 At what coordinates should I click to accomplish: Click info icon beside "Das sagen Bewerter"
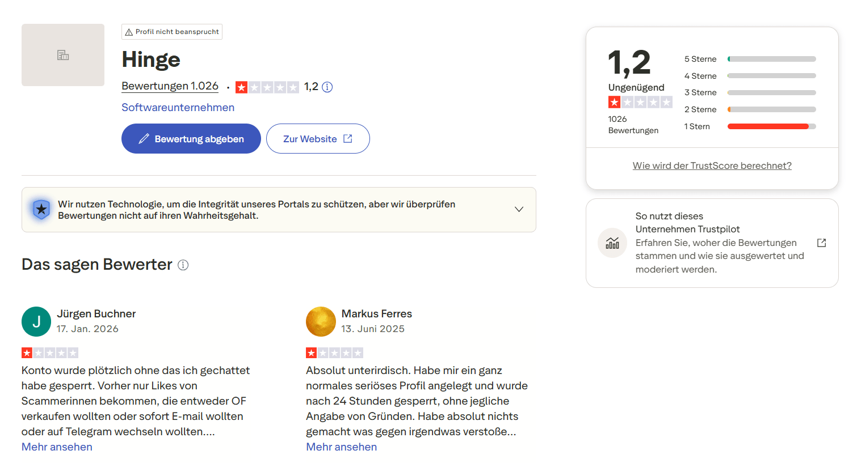coord(183,265)
